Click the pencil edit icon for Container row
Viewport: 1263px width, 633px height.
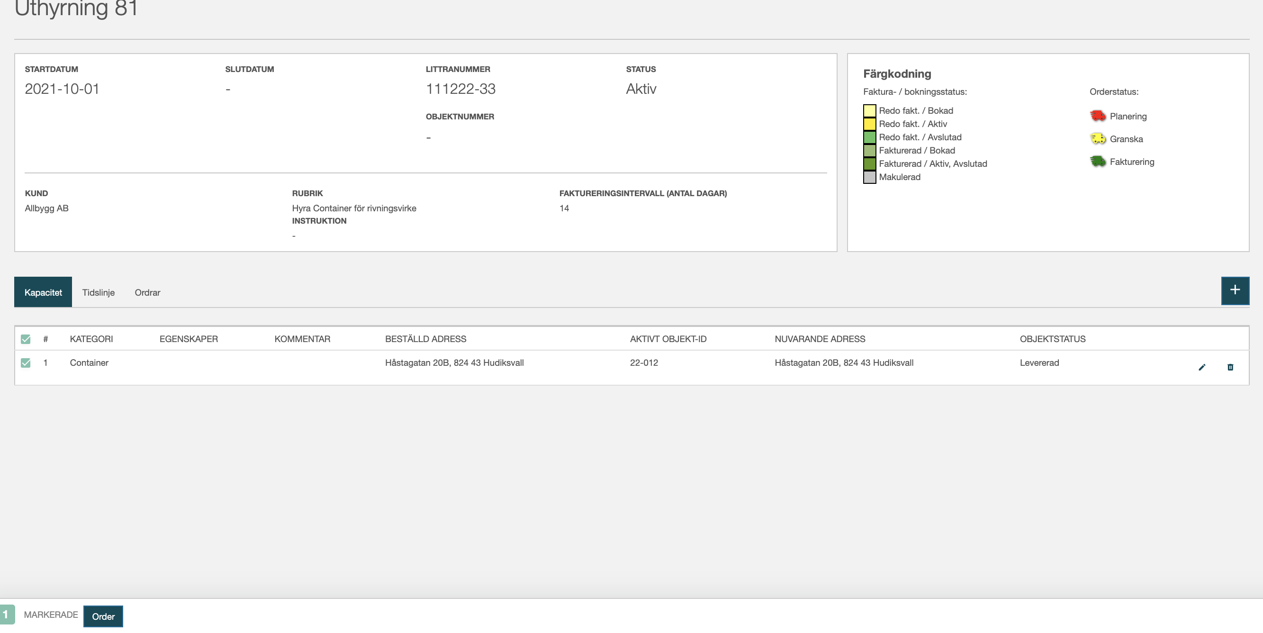tap(1202, 367)
